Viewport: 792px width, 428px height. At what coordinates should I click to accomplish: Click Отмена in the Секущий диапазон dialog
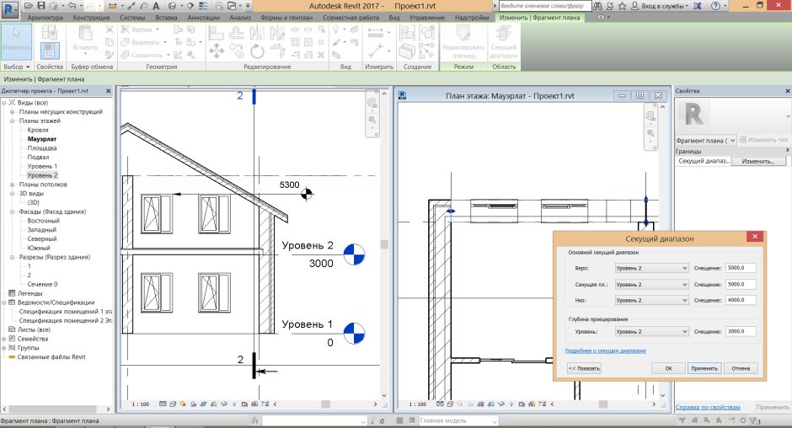tap(741, 368)
